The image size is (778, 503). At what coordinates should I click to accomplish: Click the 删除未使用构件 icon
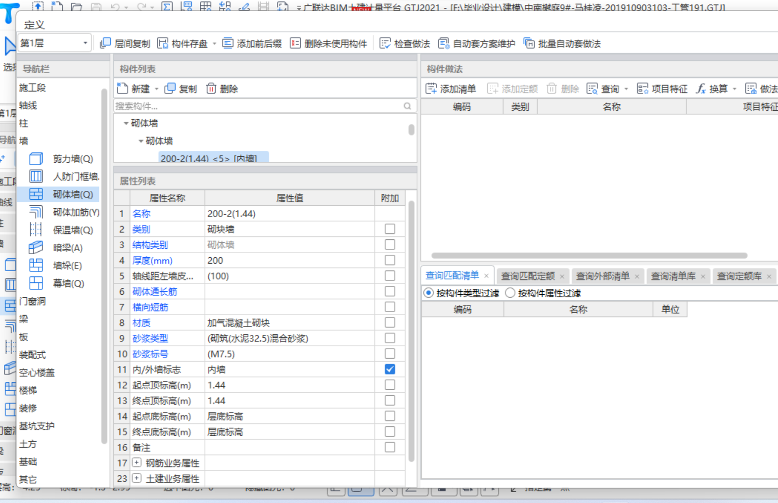click(295, 44)
